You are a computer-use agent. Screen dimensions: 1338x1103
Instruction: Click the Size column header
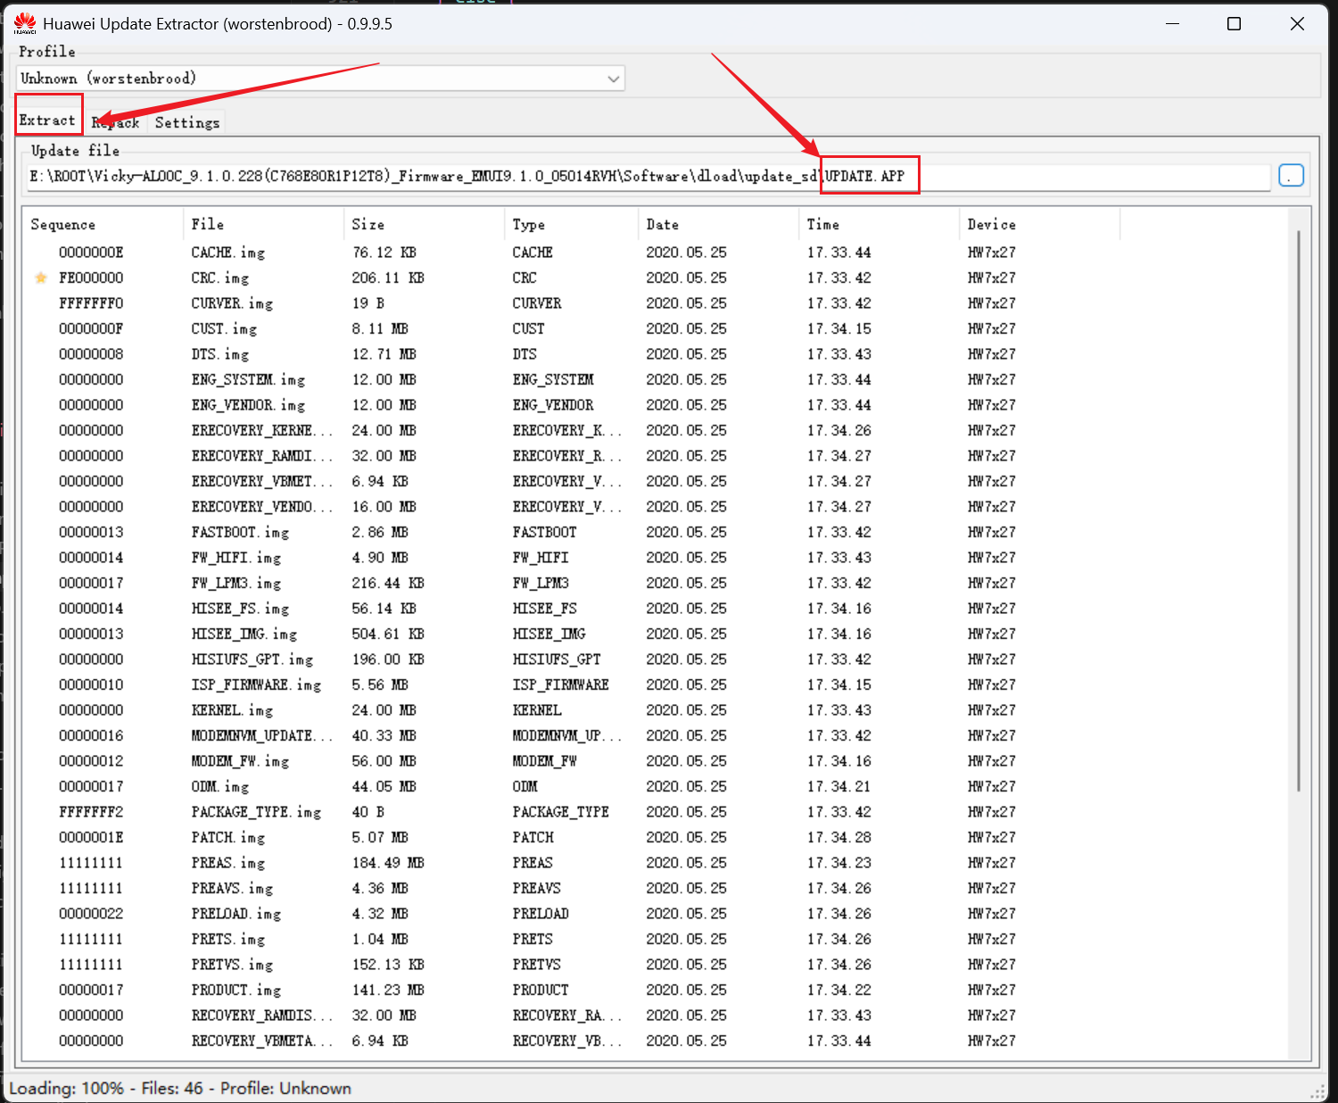(x=368, y=225)
